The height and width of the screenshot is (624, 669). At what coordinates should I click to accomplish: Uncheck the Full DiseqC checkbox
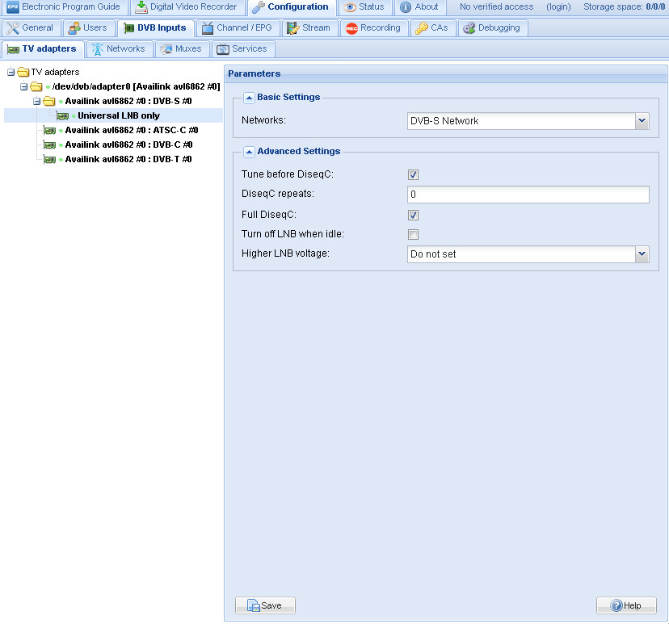click(x=413, y=215)
